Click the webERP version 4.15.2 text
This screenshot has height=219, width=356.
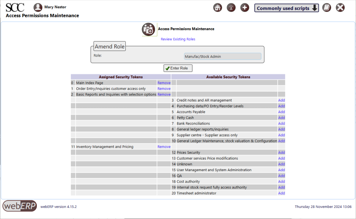pos(59,207)
